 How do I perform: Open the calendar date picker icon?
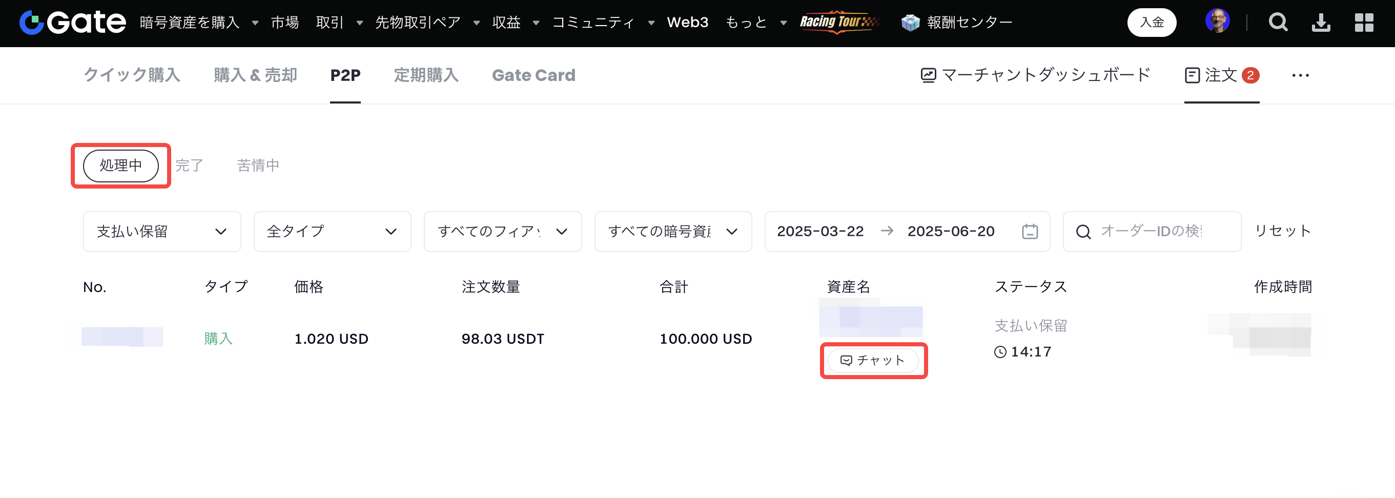1030,232
